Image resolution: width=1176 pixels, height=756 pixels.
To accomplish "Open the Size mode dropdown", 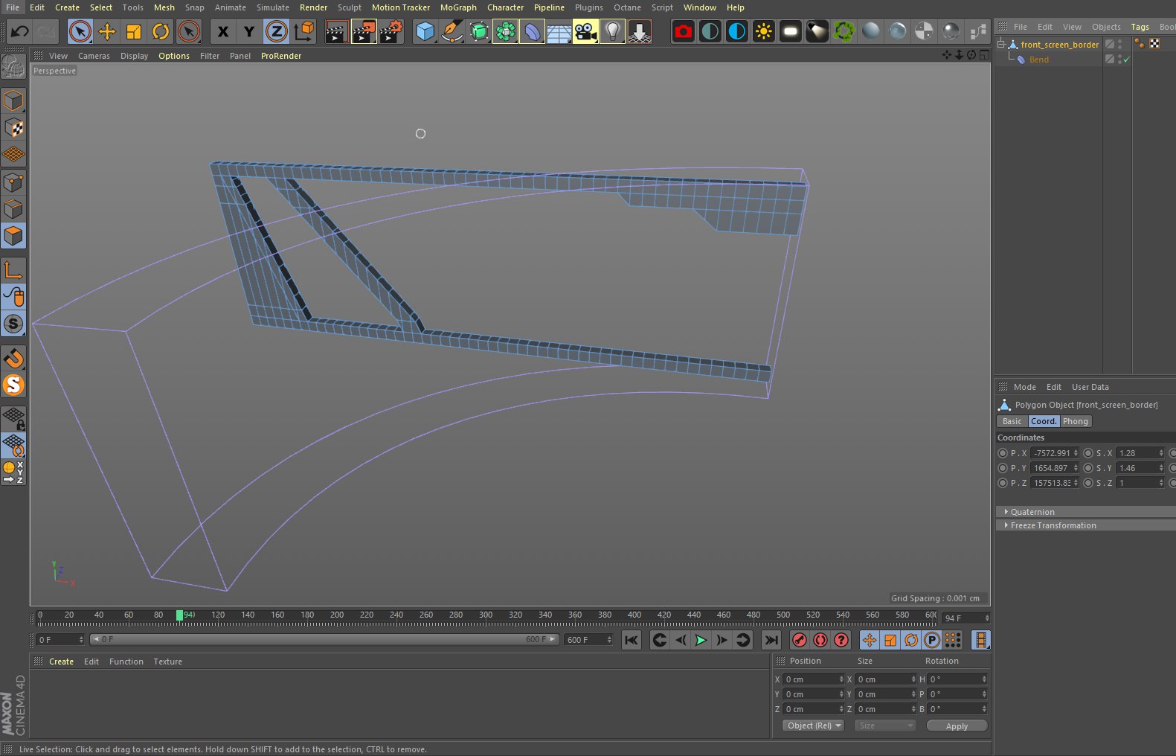I will (884, 725).
